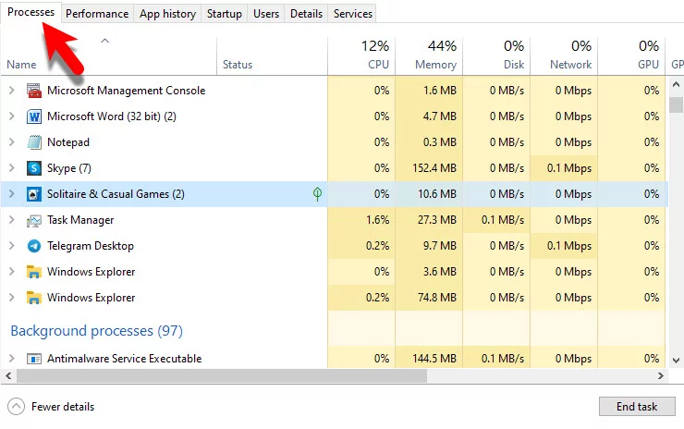Go to the Users tab
684x429 pixels.
tap(266, 14)
